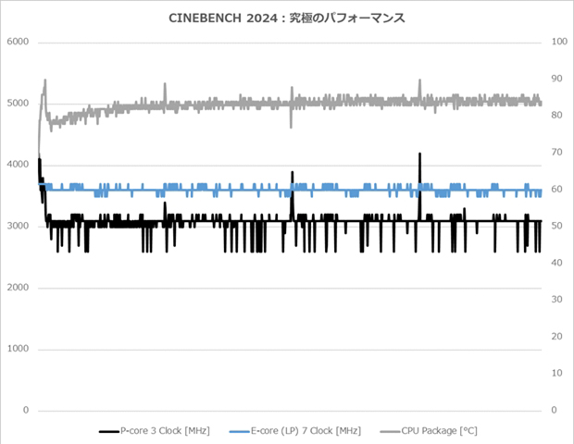Click left axis label 3000
Image resolution: width=574 pixels, height=444 pixels.
(18, 226)
